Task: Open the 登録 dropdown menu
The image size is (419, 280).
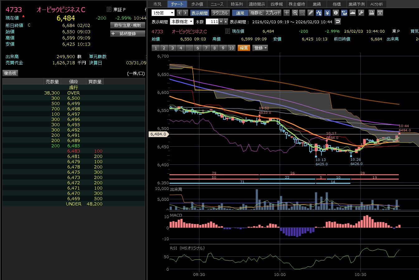Action: [x=260, y=48]
